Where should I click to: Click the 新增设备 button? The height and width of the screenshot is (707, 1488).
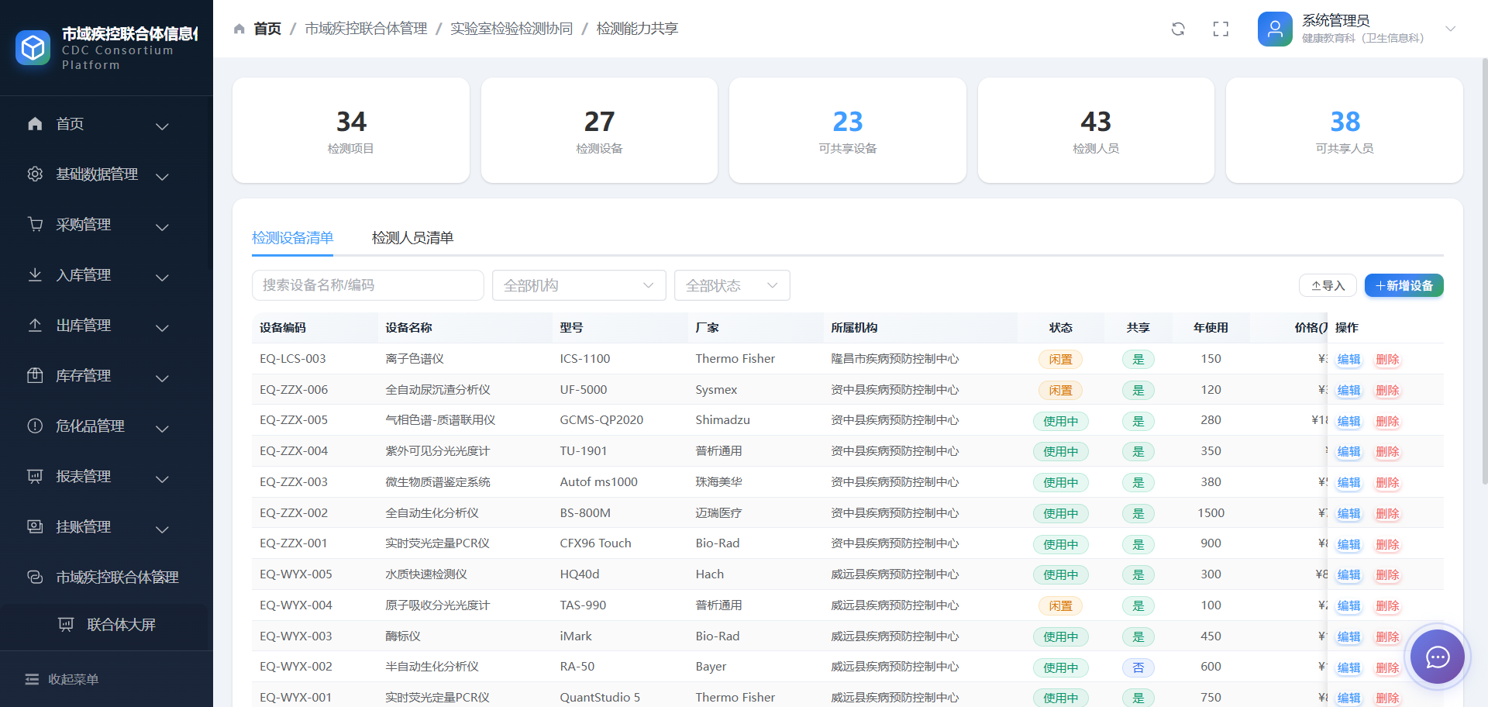click(x=1404, y=285)
